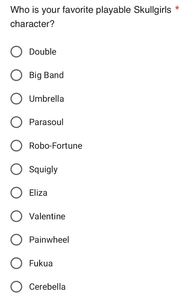Tap the "Umbrella" label text
The image size is (193, 300).
pyautogui.click(x=46, y=99)
